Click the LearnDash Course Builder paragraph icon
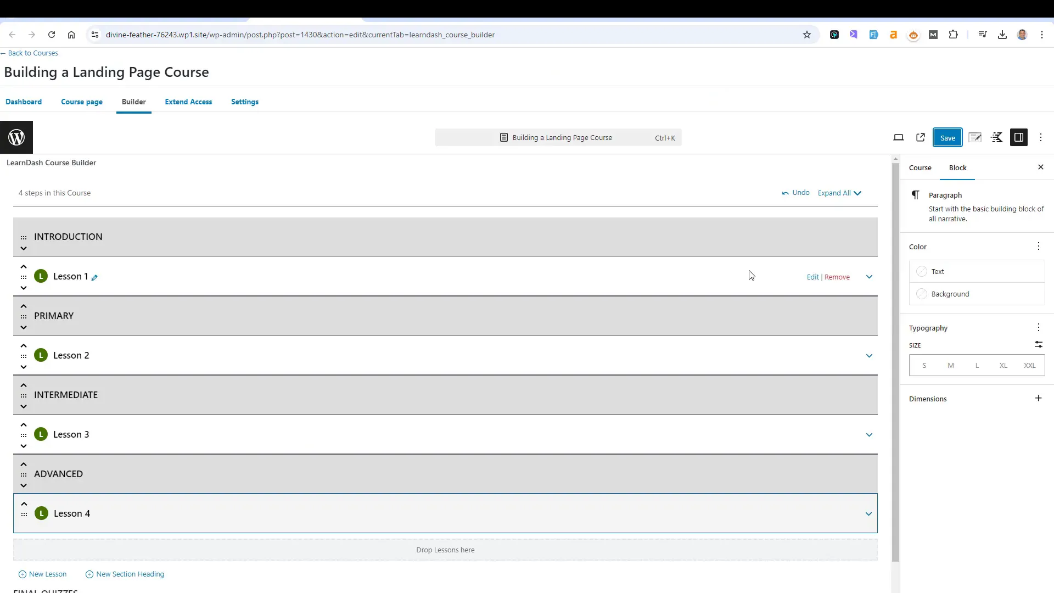The height and width of the screenshot is (593, 1054). [x=916, y=194]
